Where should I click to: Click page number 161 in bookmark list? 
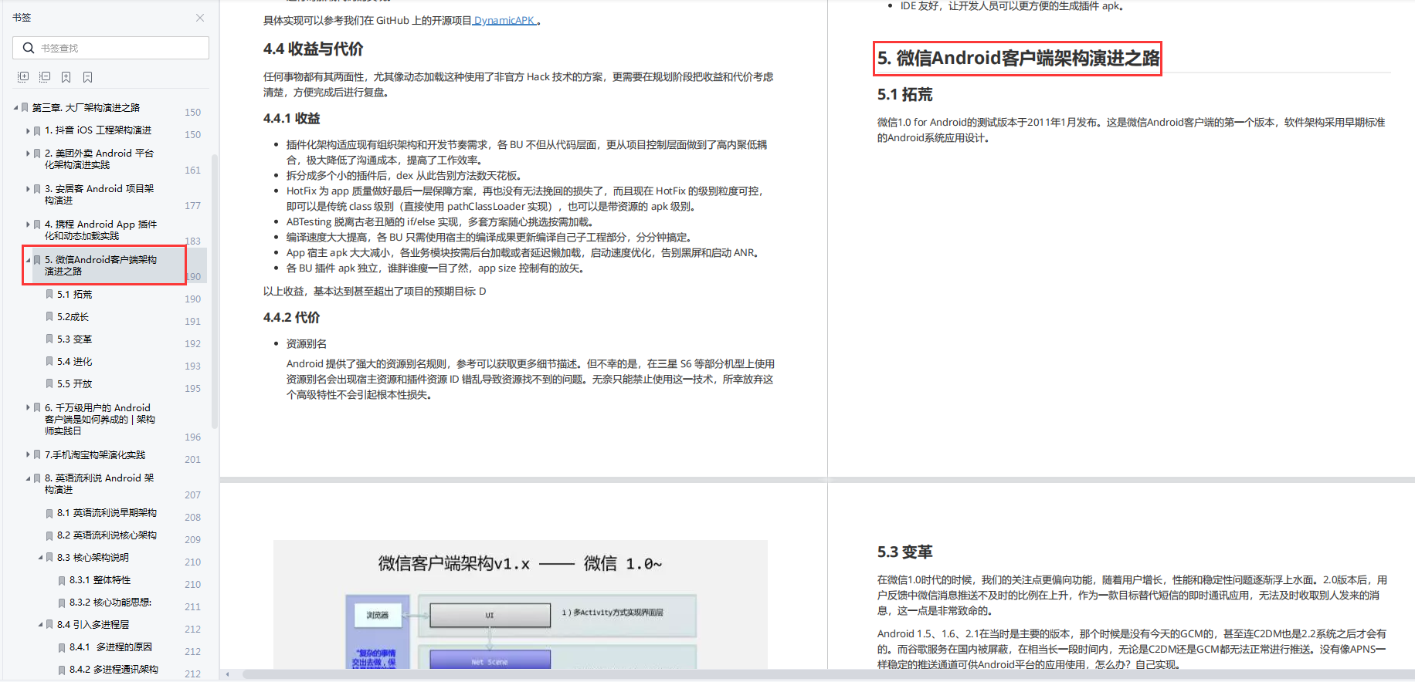(x=192, y=170)
